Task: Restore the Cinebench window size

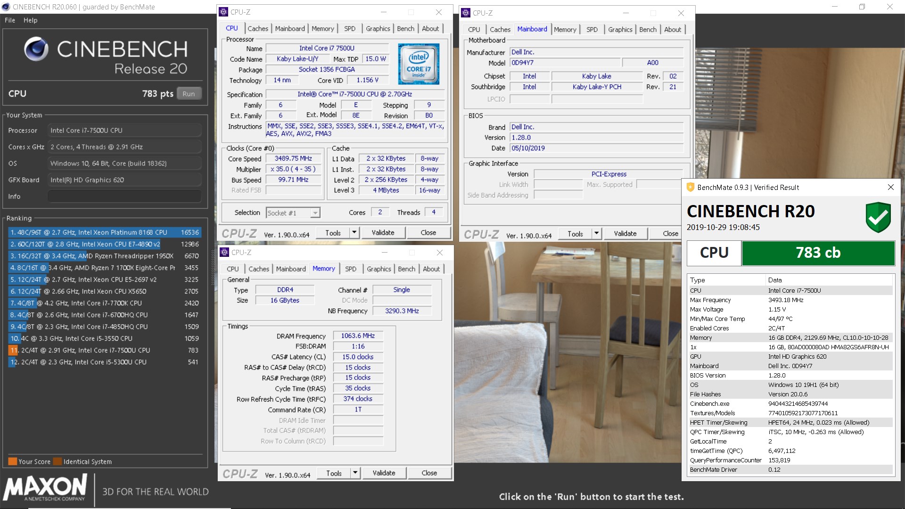Action: (x=862, y=7)
